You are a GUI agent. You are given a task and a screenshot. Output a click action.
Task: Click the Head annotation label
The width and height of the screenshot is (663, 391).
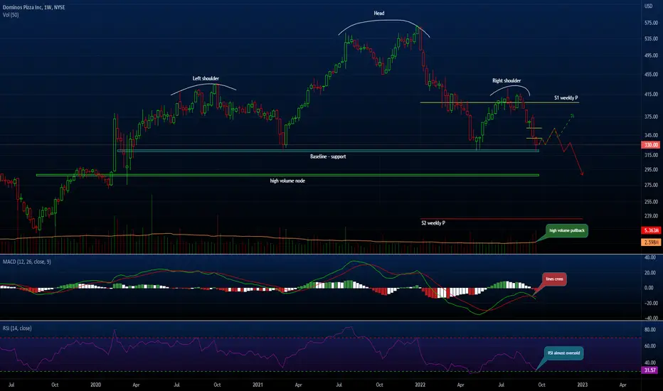(379, 13)
